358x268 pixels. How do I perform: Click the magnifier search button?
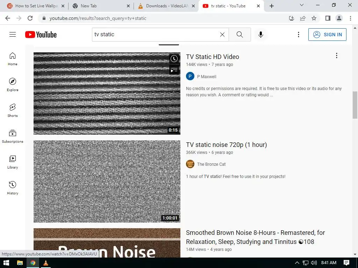pos(240,35)
